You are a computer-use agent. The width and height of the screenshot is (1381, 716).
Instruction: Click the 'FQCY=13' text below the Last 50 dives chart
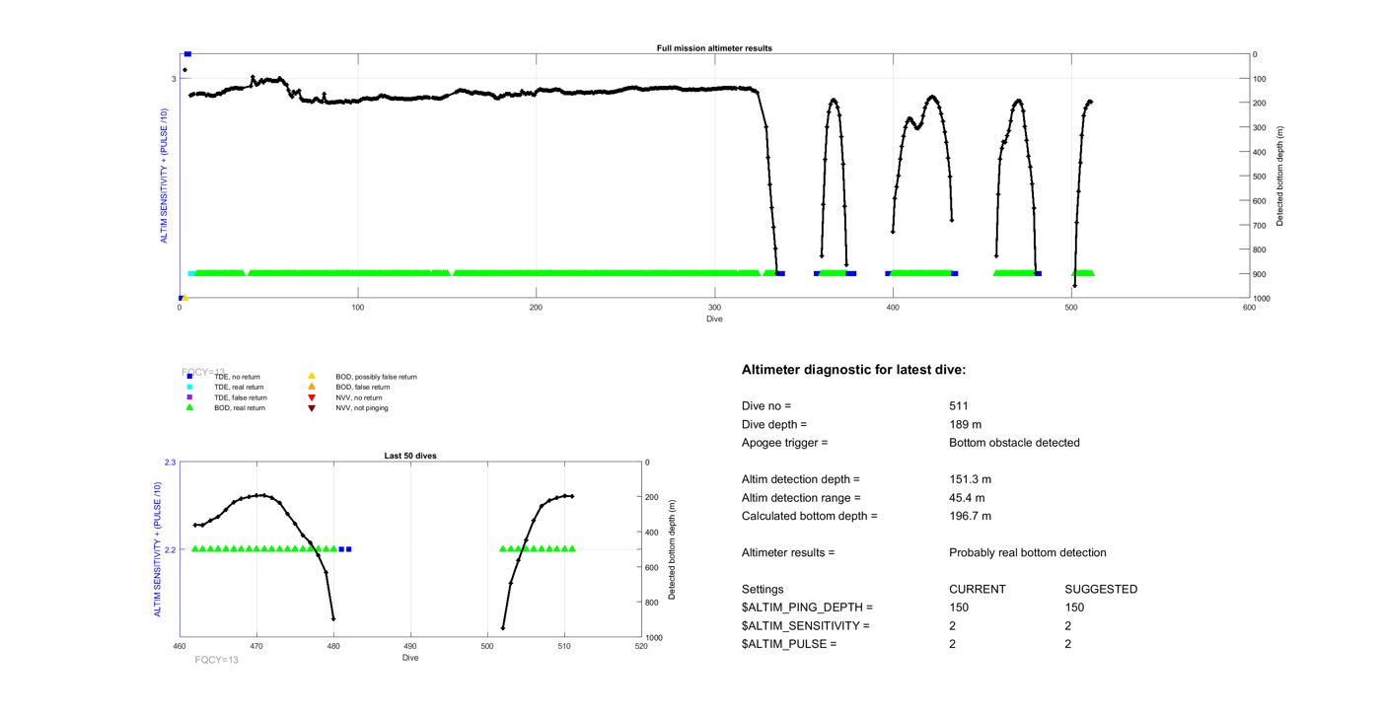pos(217,660)
